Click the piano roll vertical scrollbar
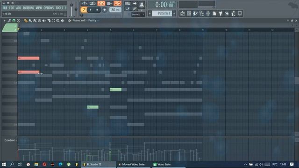299x168 pixels. pyautogui.click(x=297, y=81)
